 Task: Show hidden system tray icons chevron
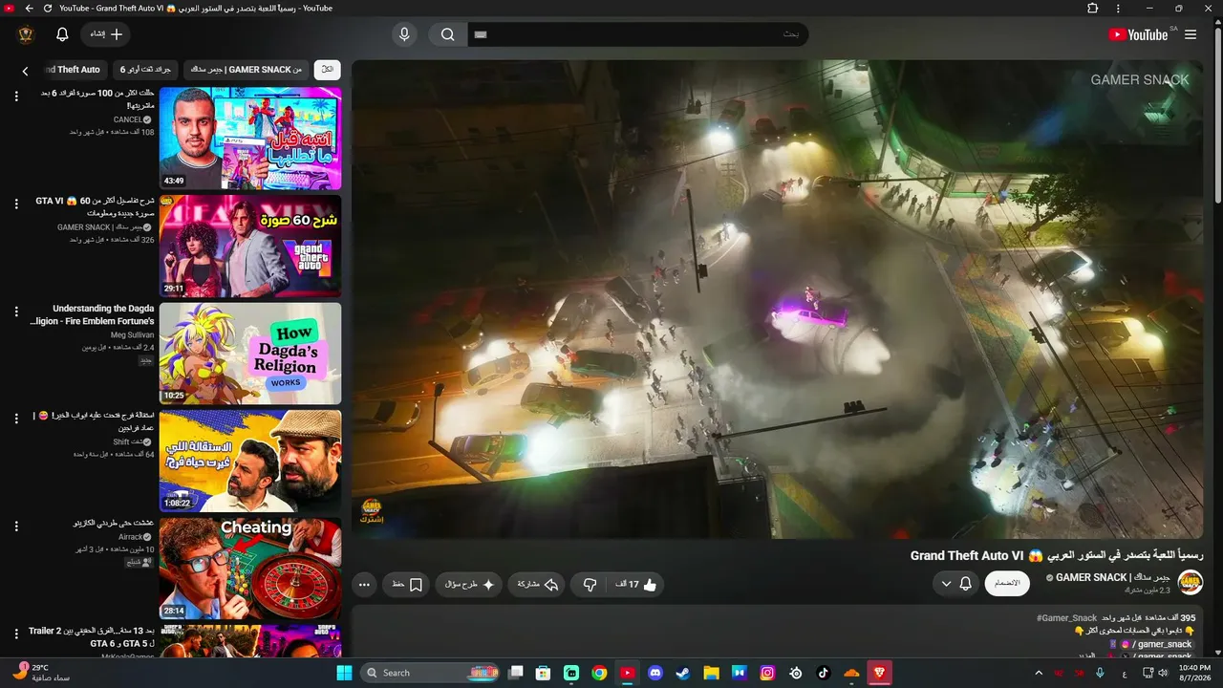click(1039, 673)
